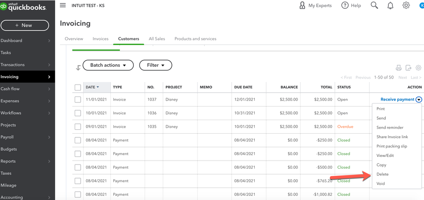Open the Batch actions dropdown
Screen dimensions: 424x200
tap(108, 65)
